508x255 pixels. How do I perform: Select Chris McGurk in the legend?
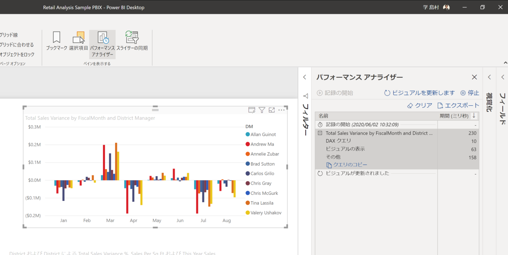[261, 193]
